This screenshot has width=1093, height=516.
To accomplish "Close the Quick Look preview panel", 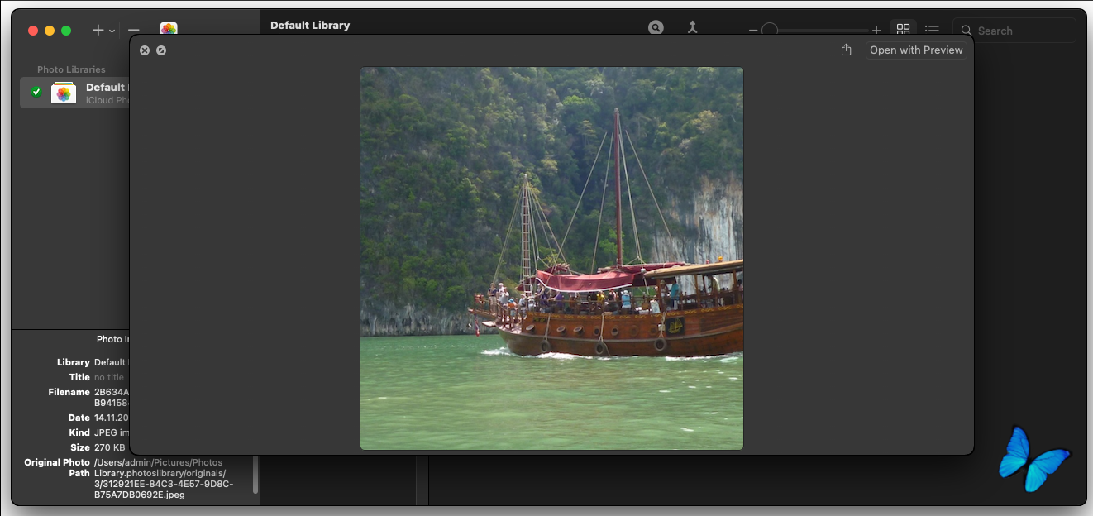I will click(145, 50).
